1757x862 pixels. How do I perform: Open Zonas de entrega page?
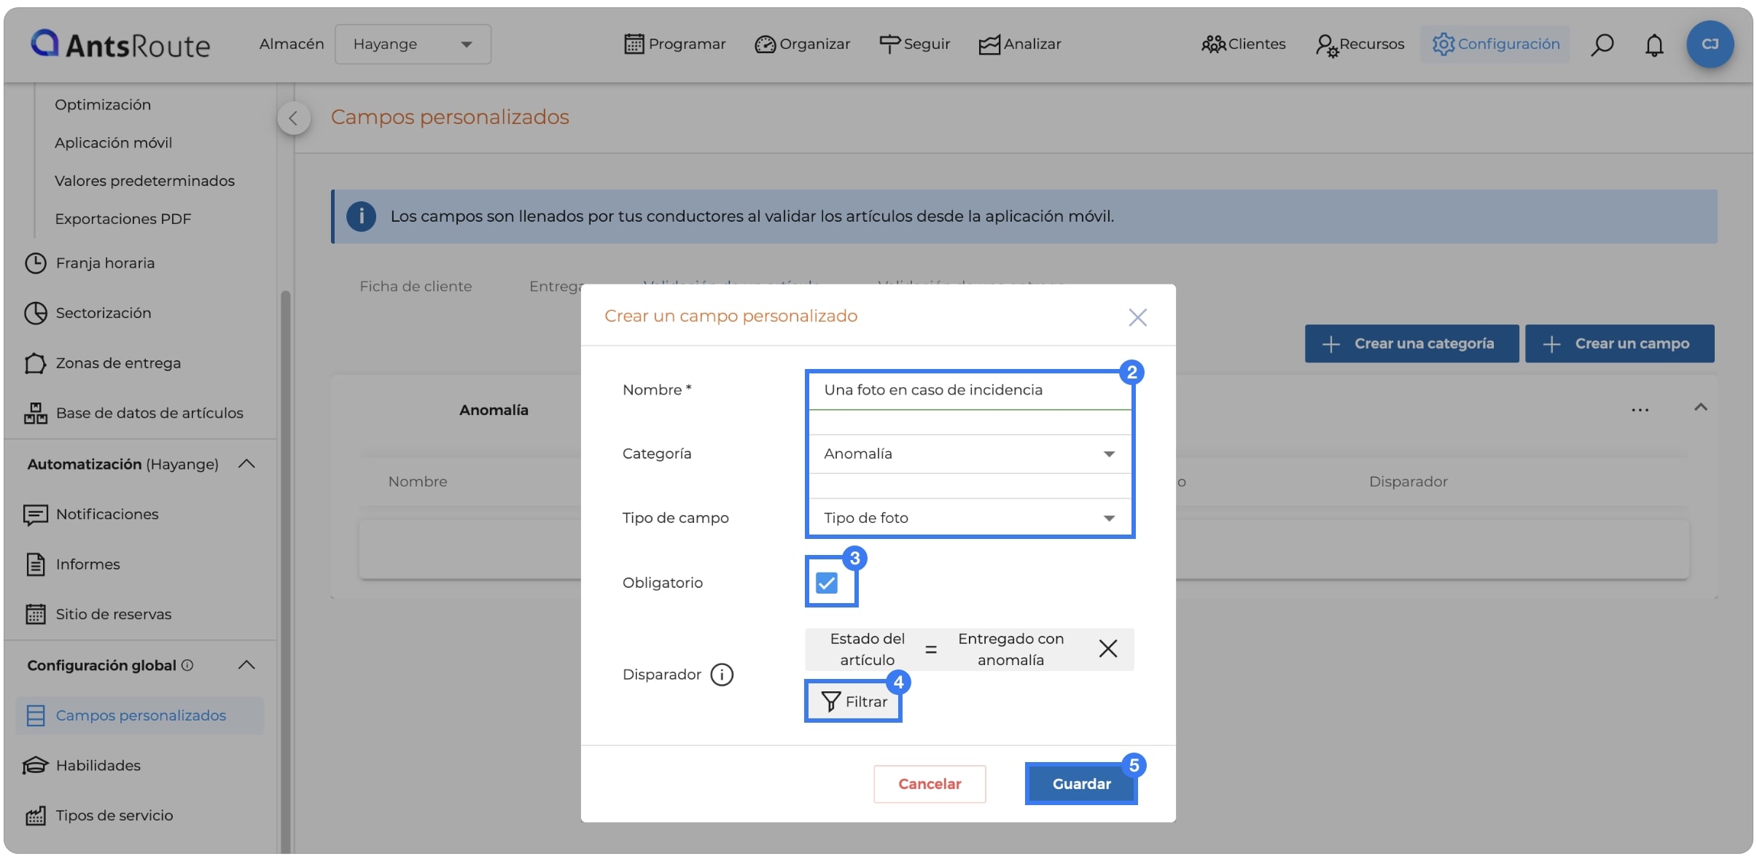tap(118, 363)
